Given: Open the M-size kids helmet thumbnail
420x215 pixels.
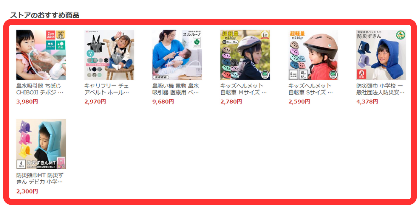Looking at the screenshot, I should pos(245,54).
